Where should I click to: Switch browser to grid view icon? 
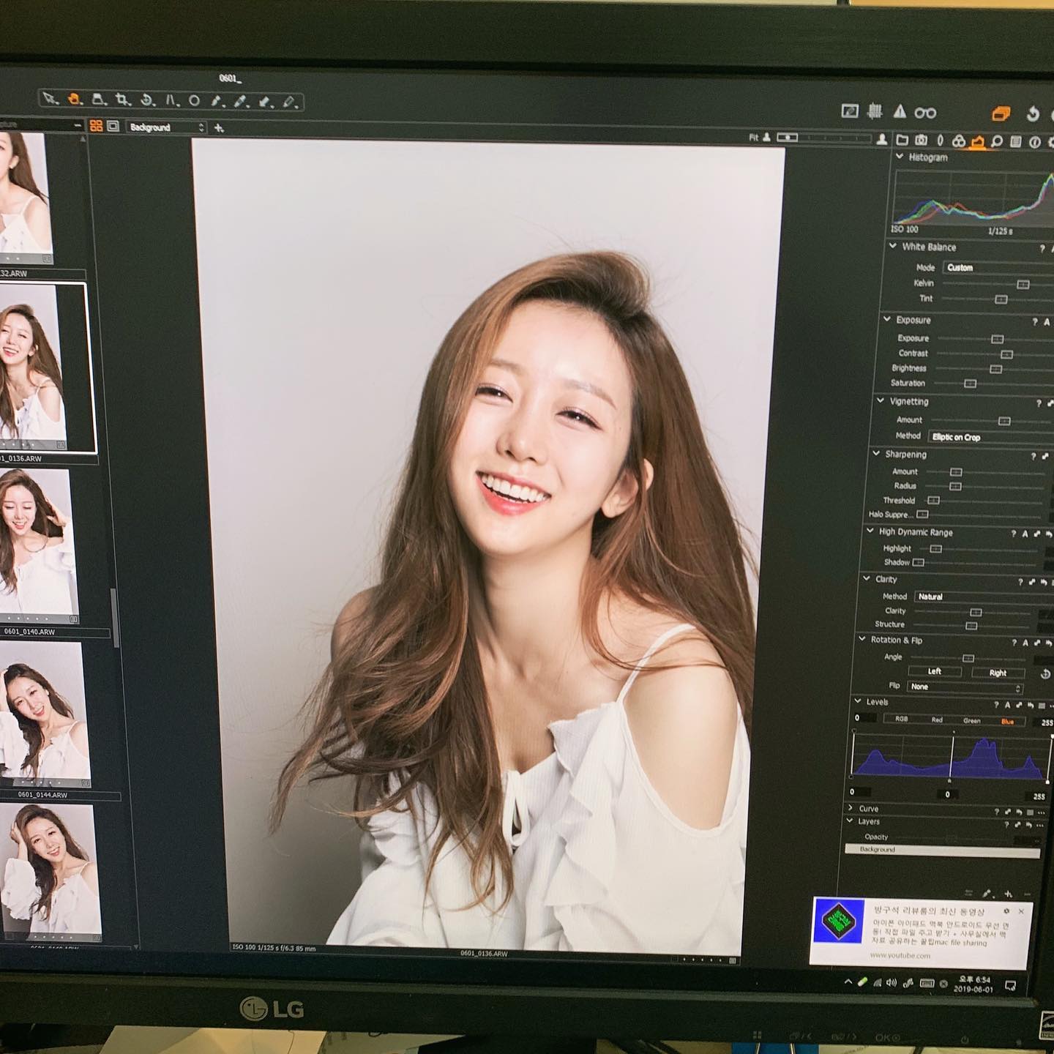tap(96, 126)
